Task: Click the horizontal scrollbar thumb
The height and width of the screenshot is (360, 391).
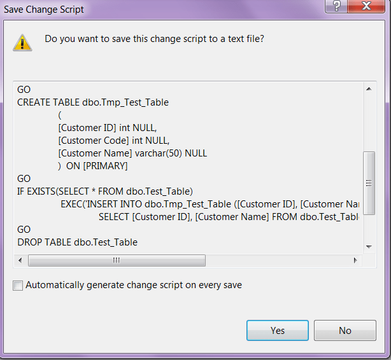Action: pyautogui.click(x=117, y=260)
